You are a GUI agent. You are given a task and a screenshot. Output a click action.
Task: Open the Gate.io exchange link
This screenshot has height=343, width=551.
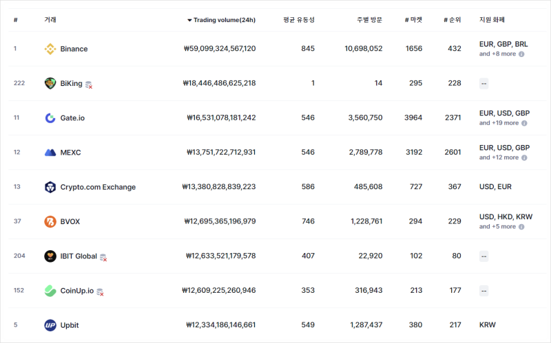72,118
